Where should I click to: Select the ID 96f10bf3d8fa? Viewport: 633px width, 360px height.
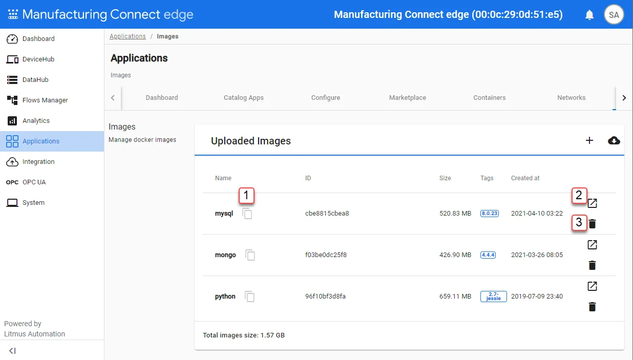[x=325, y=297]
